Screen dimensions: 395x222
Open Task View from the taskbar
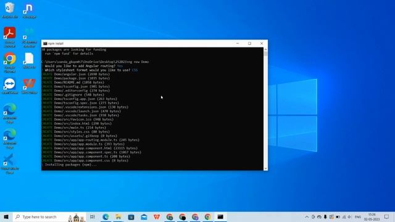93,216
